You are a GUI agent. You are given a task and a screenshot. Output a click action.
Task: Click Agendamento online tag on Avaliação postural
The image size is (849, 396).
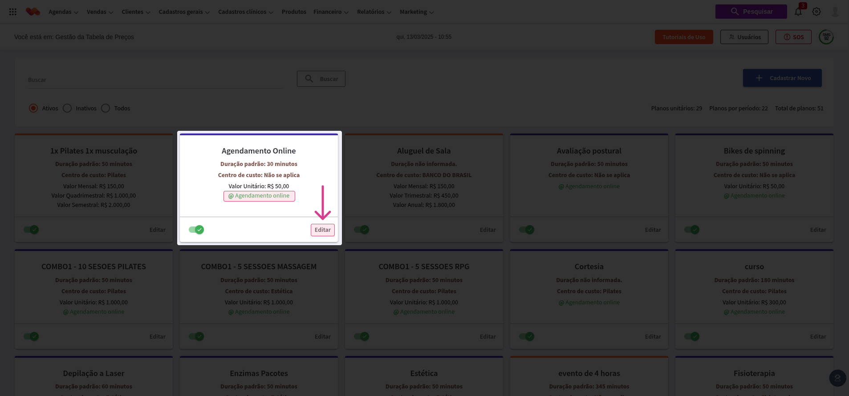[x=589, y=186]
